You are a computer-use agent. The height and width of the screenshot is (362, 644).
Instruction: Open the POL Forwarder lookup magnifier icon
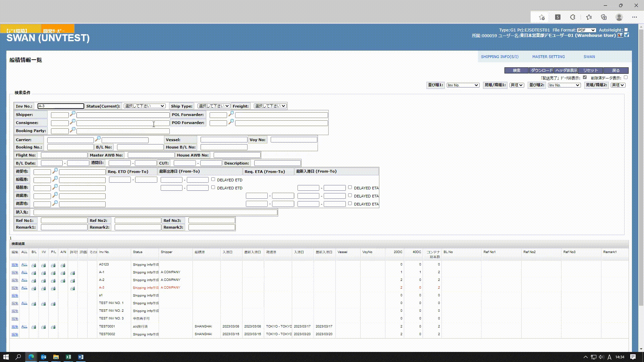(231, 114)
